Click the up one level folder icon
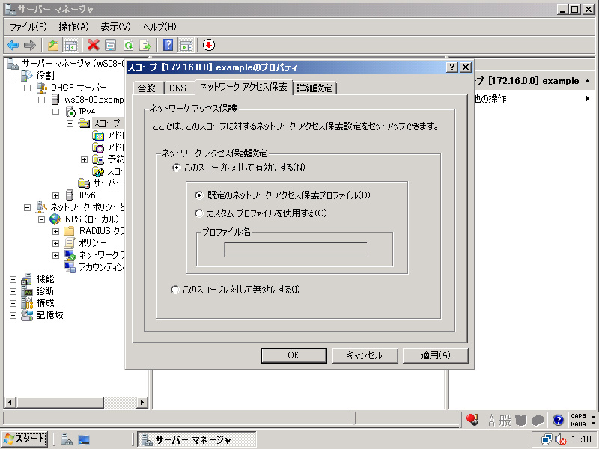The height and width of the screenshot is (449, 599). tap(53, 45)
